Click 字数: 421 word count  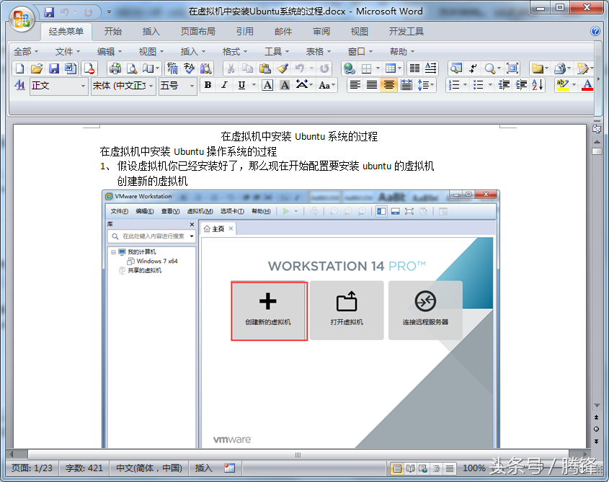click(84, 468)
